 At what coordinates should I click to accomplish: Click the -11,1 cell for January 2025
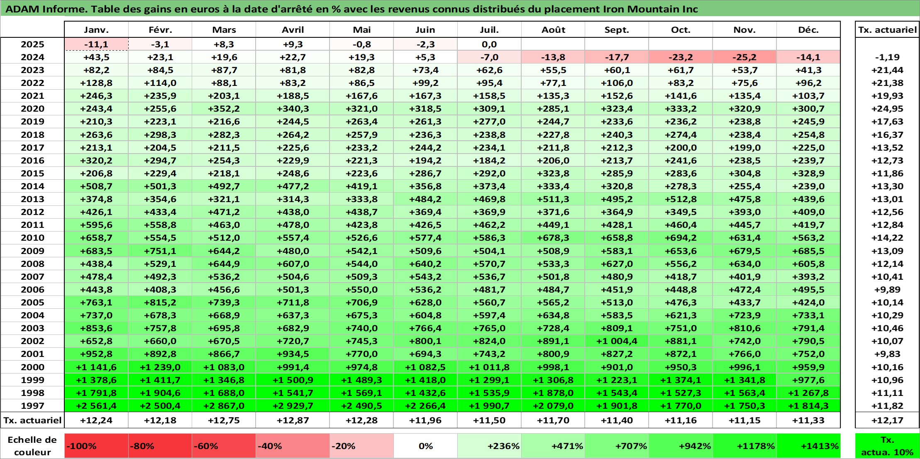pyautogui.click(x=96, y=44)
